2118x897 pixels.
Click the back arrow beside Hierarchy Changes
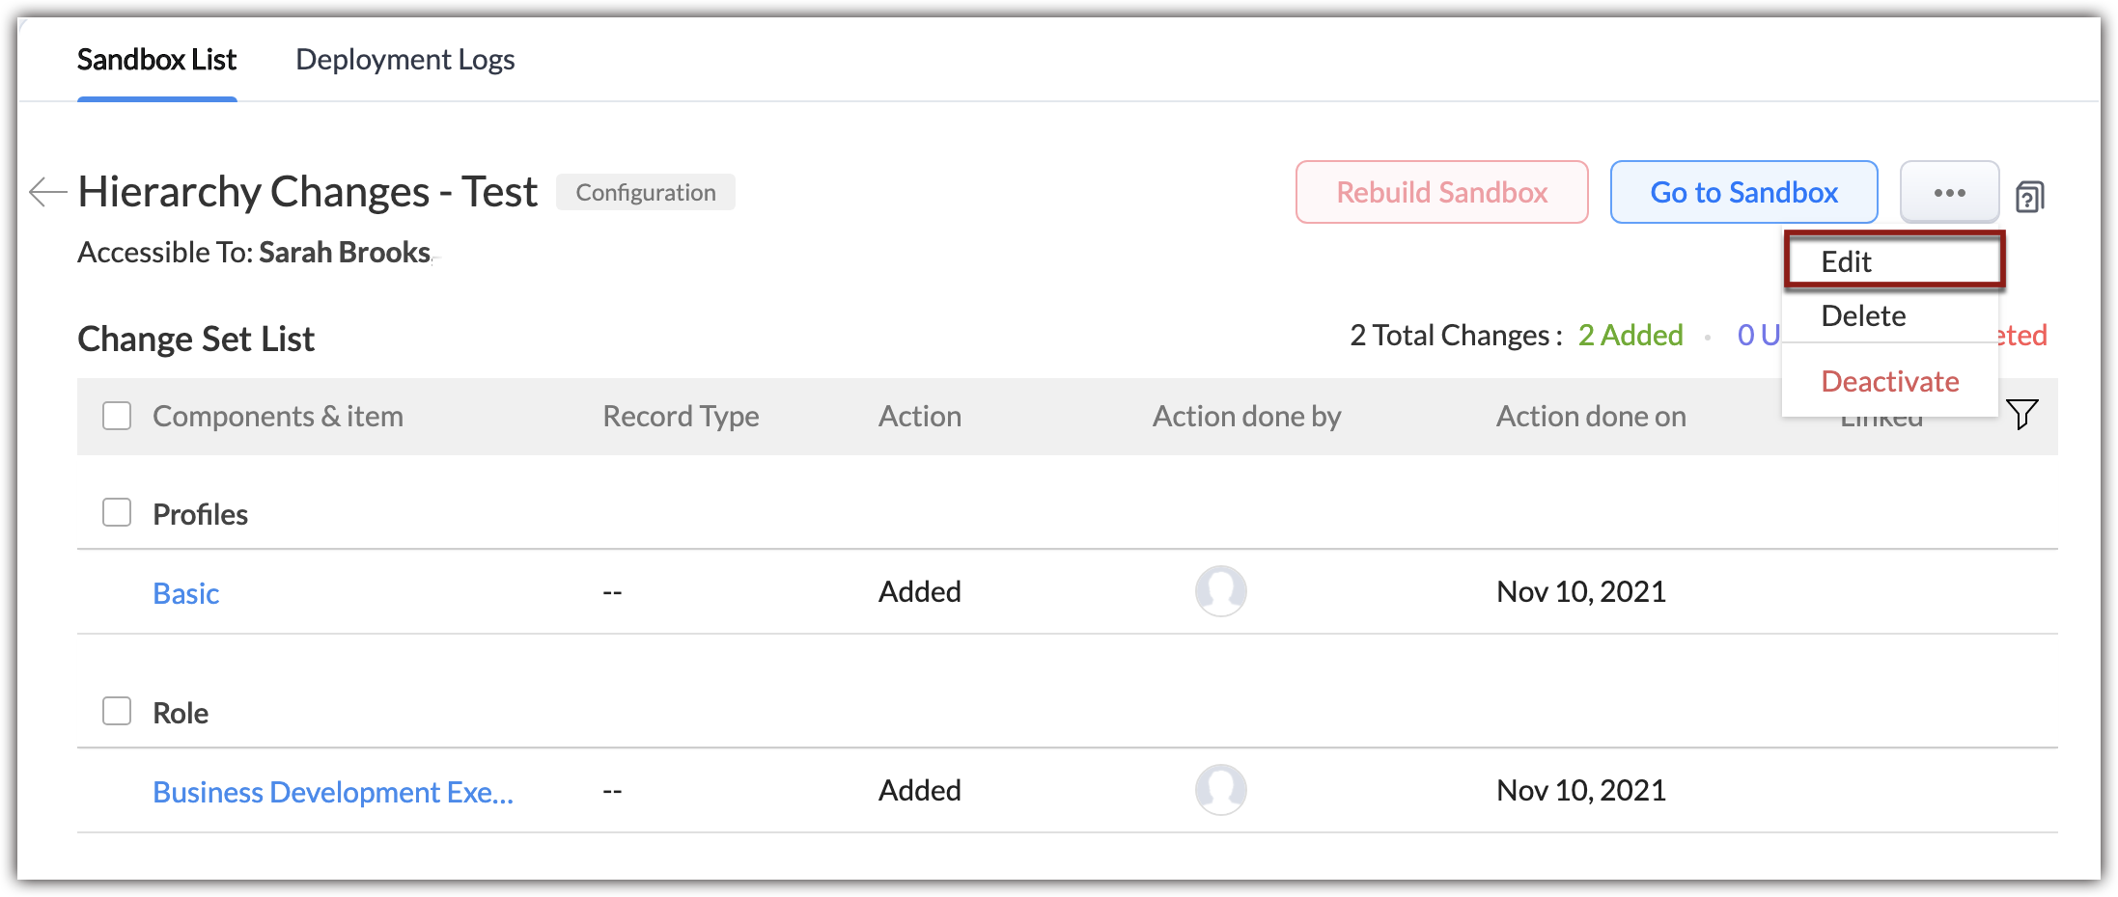(x=47, y=192)
